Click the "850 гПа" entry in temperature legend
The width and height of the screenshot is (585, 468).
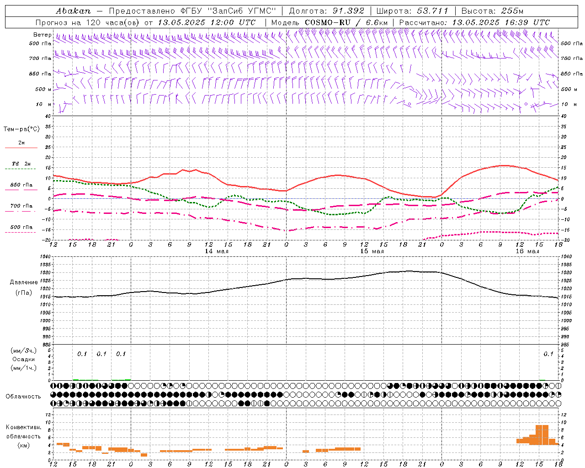(21, 185)
